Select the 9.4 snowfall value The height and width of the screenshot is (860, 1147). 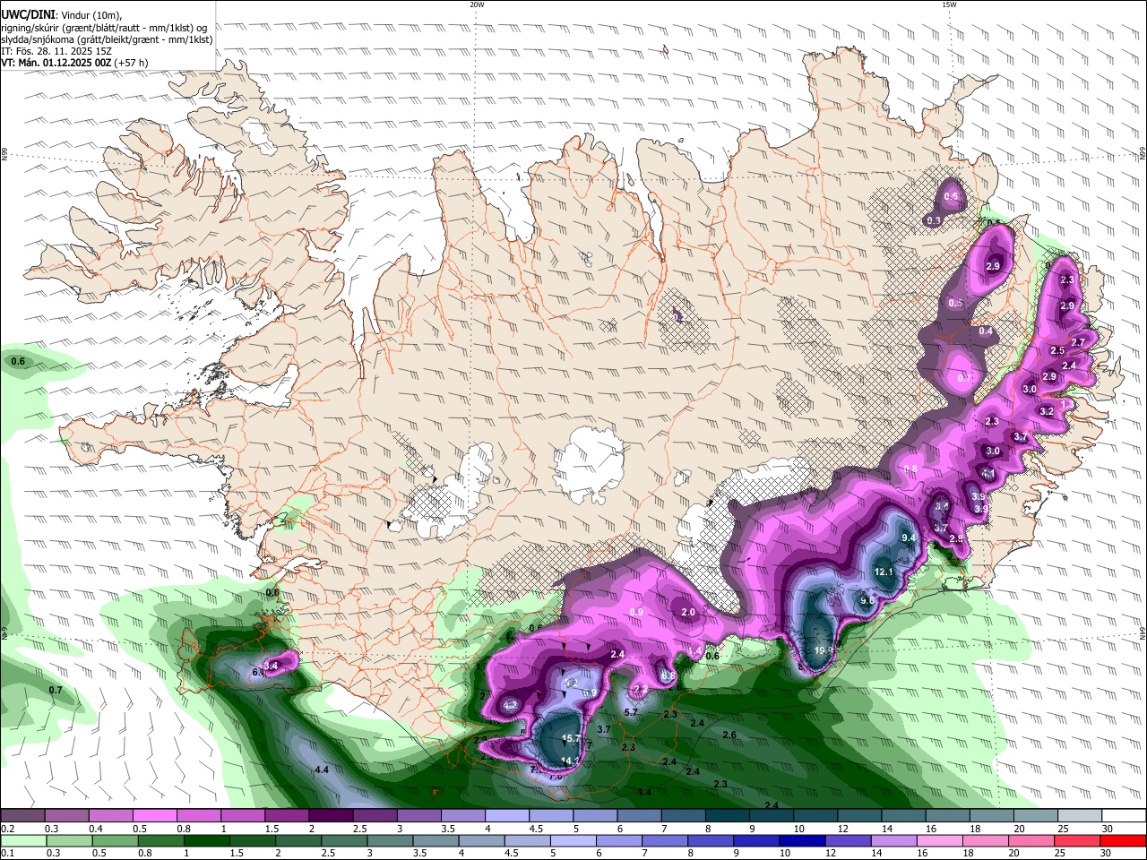pos(908,537)
